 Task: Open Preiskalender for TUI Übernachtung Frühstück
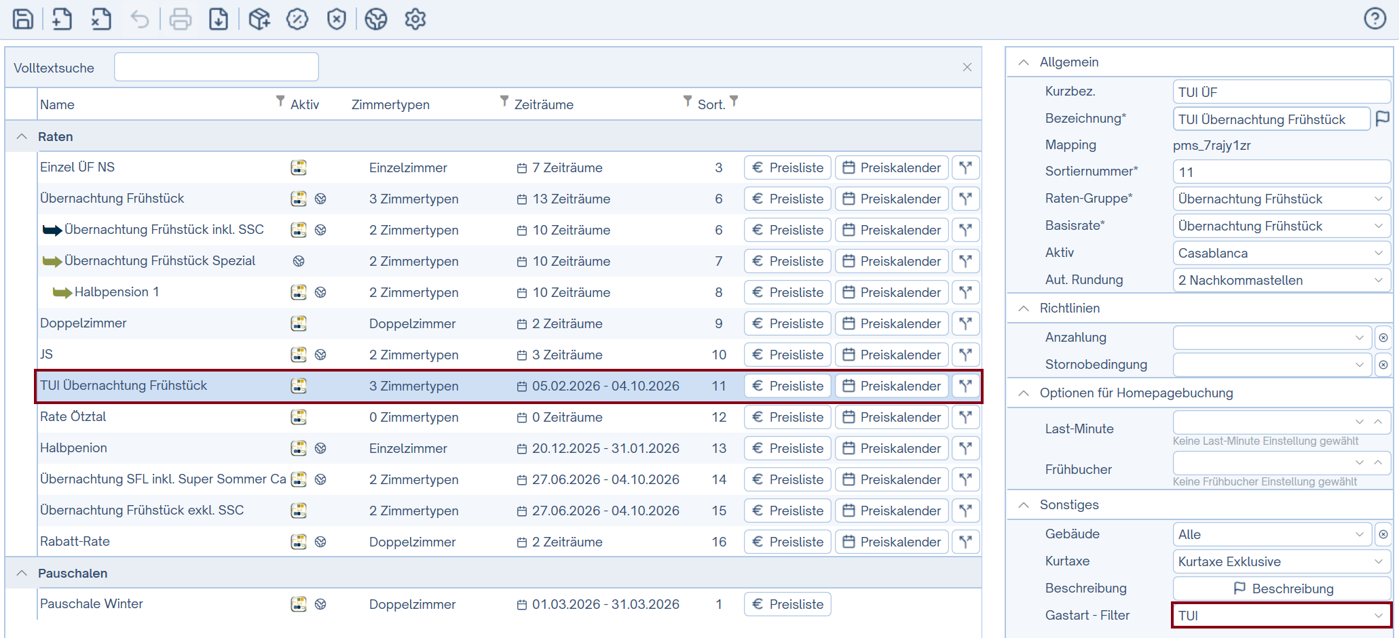892,386
